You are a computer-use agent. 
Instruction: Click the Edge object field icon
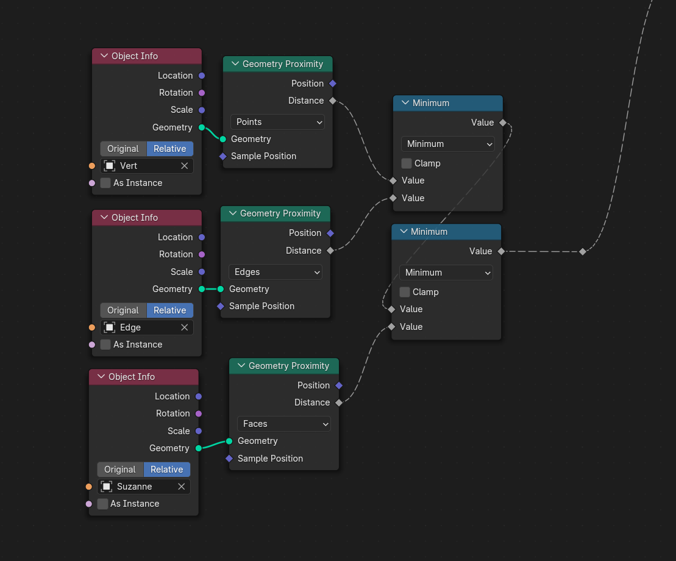click(x=110, y=327)
